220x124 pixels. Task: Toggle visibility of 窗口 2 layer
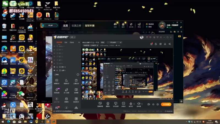pyautogui.click(x=54, y=57)
